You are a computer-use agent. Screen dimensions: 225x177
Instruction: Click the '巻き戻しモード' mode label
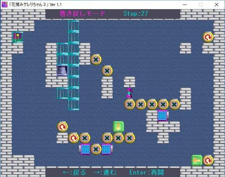(x=83, y=14)
